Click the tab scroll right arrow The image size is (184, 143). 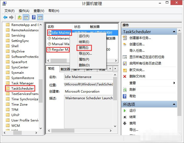pos(115,68)
